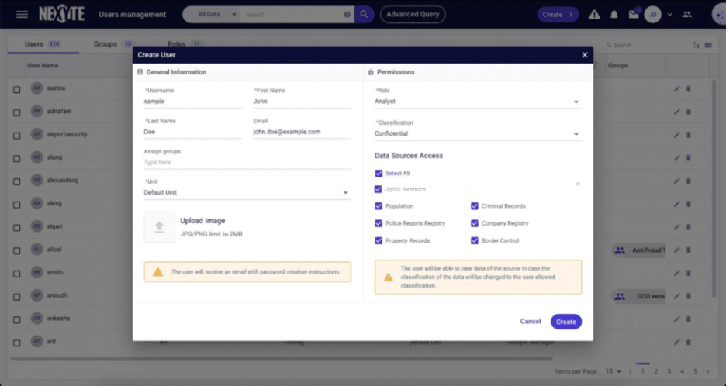Screen dimensions: 726x386
Task: Expand the user account chevron beside JD
Action: 669,15
